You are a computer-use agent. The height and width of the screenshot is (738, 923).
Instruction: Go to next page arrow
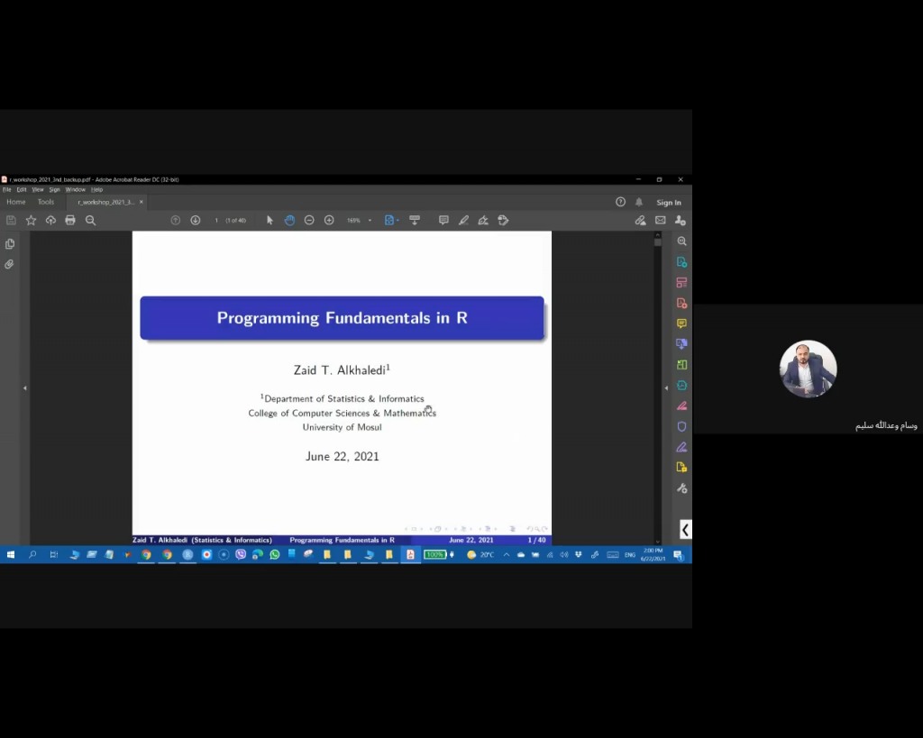pyautogui.click(x=195, y=220)
